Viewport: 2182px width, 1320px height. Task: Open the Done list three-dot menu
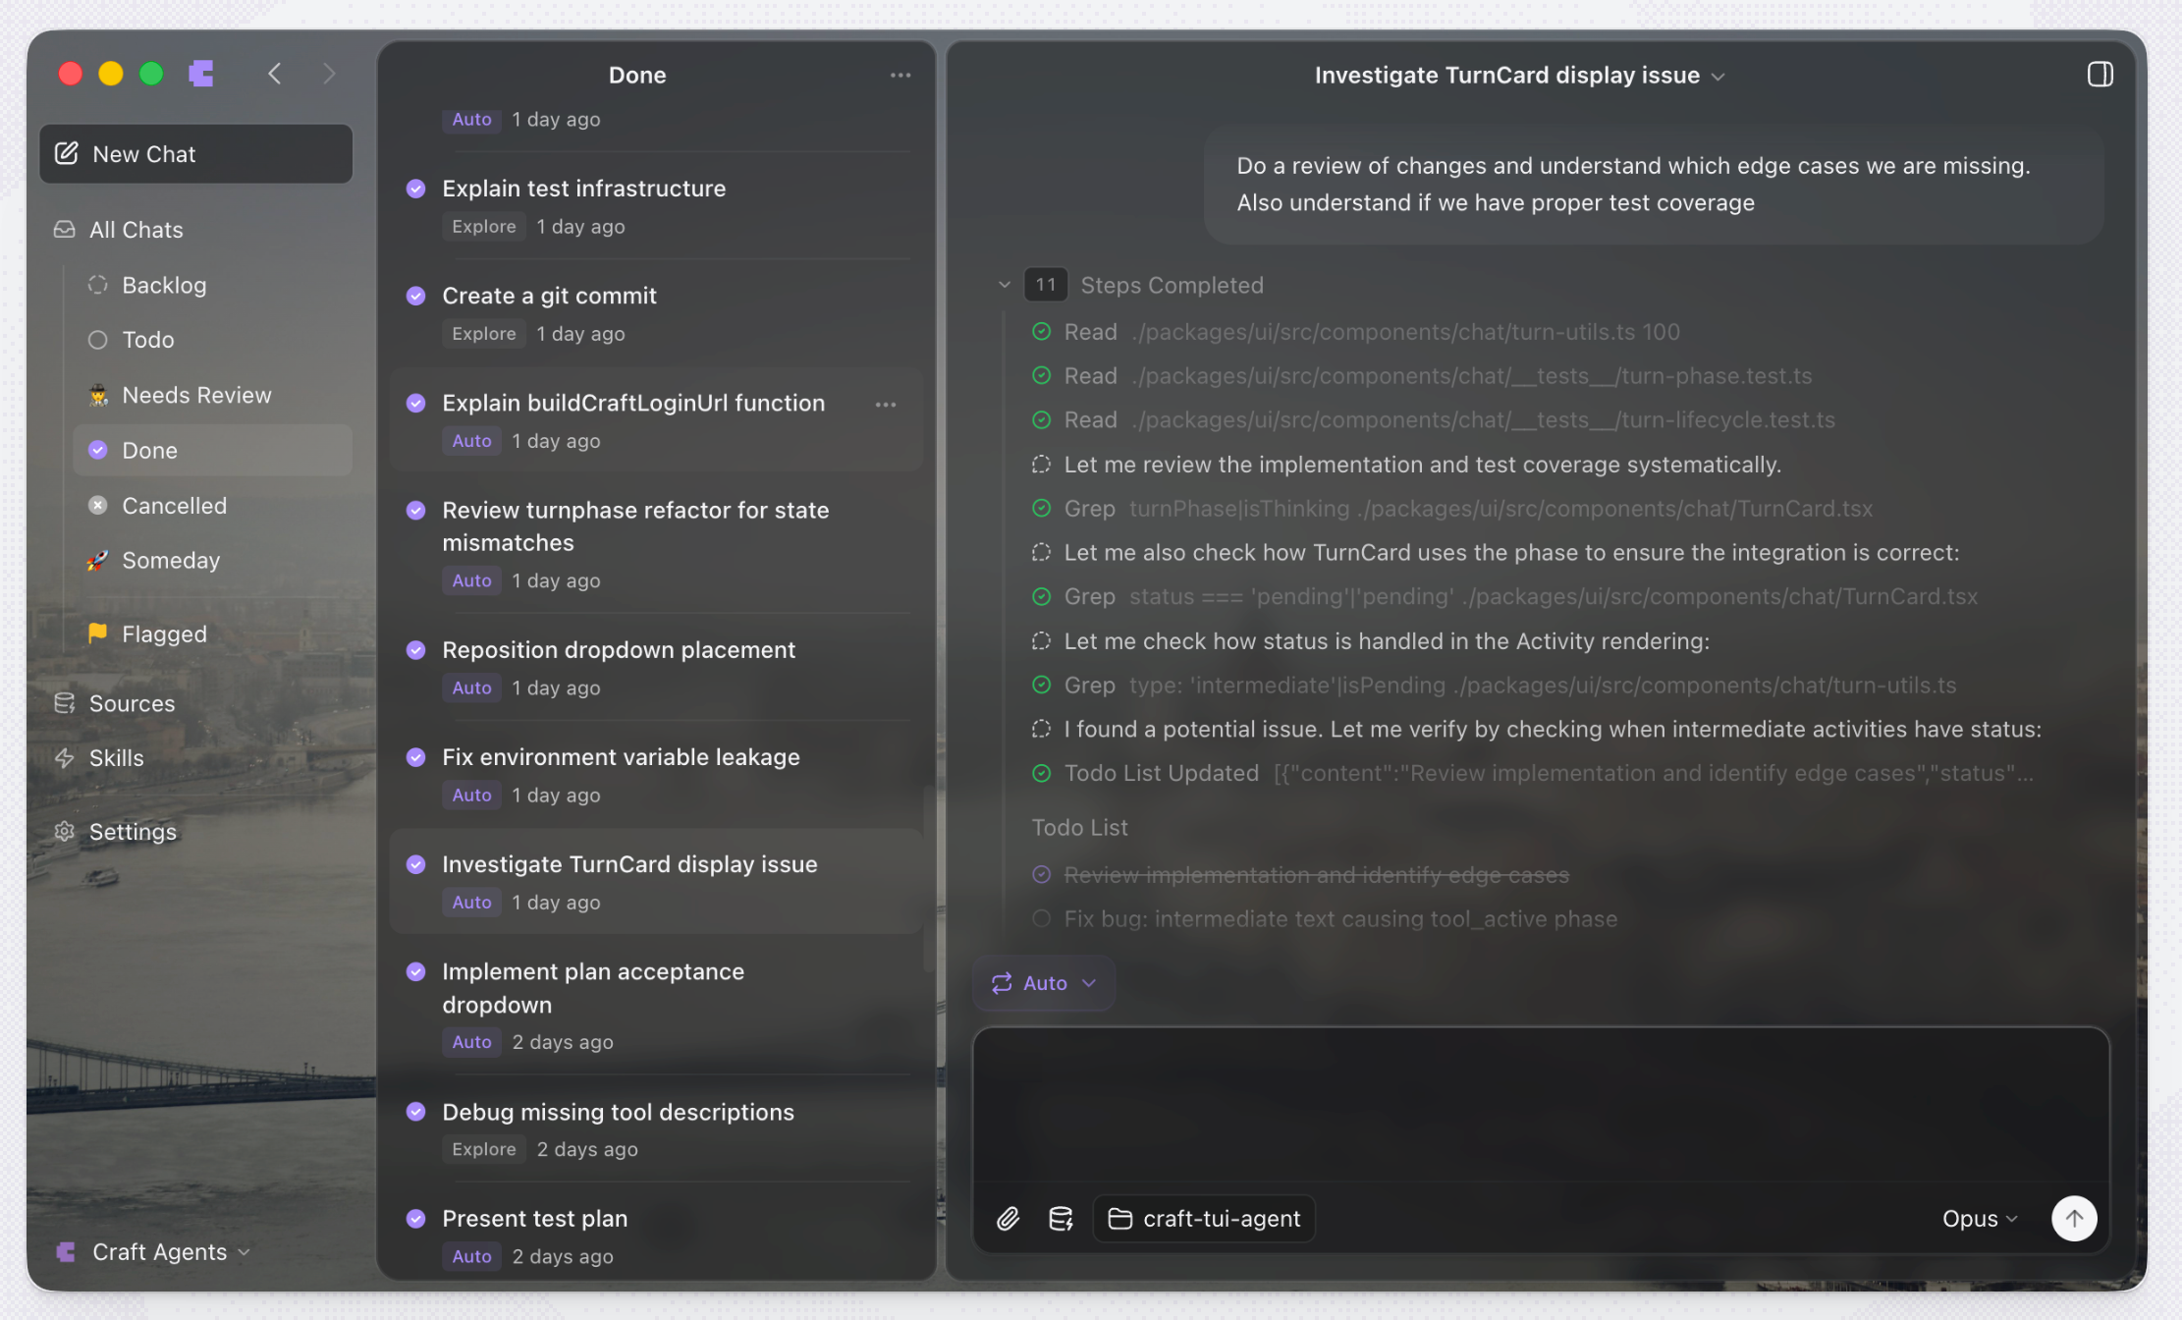click(900, 76)
